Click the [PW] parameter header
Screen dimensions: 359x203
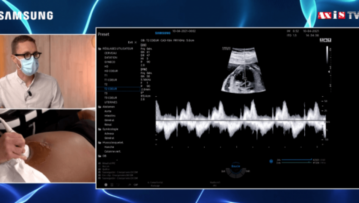coord(144,70)
